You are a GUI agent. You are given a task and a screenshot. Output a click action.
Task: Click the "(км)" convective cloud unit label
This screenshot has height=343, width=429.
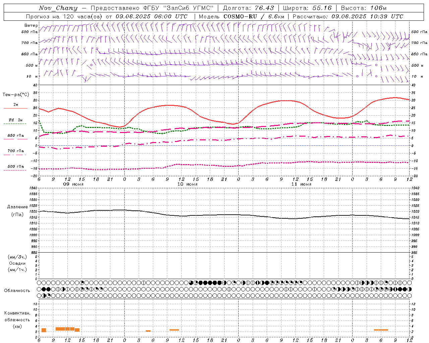click(x=17, y=326)
